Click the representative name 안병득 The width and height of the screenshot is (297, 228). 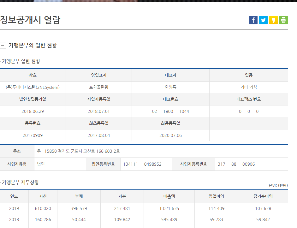click(x=170, y=87)
